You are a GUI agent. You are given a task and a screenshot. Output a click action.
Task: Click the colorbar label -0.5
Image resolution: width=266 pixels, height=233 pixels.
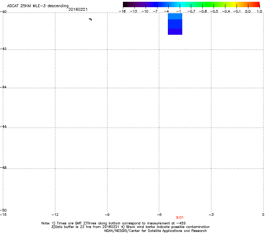214,11
